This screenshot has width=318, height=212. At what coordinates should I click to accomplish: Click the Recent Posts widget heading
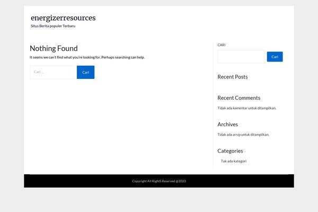(233, 77)
